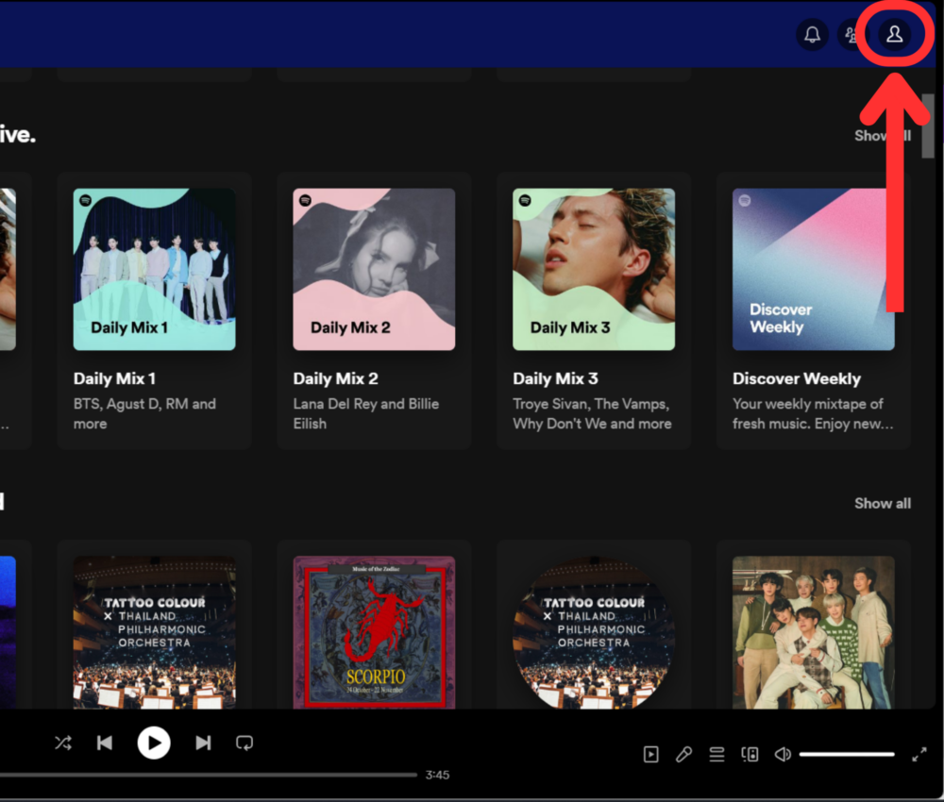
Task: Open the Lyrics view microphone icon
Action: tap(683, 754)
